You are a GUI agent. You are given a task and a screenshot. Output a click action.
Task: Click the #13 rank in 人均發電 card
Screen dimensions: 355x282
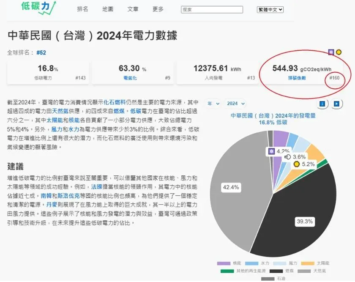251,78
